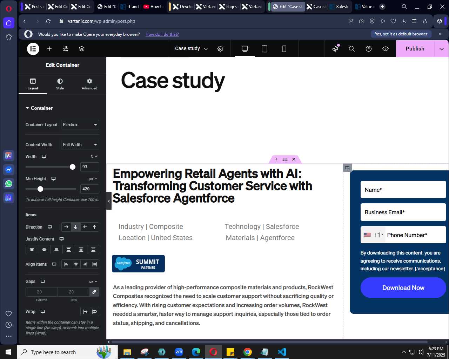The height and width of the screenshot is (359, 449).
Task: Open the Case study document dropdown
Action: (x=192, y=49)
